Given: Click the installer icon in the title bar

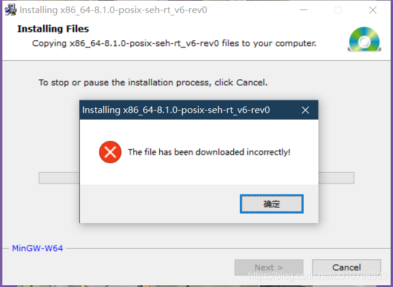Looking at the screenshot, I should click(11, 10).
